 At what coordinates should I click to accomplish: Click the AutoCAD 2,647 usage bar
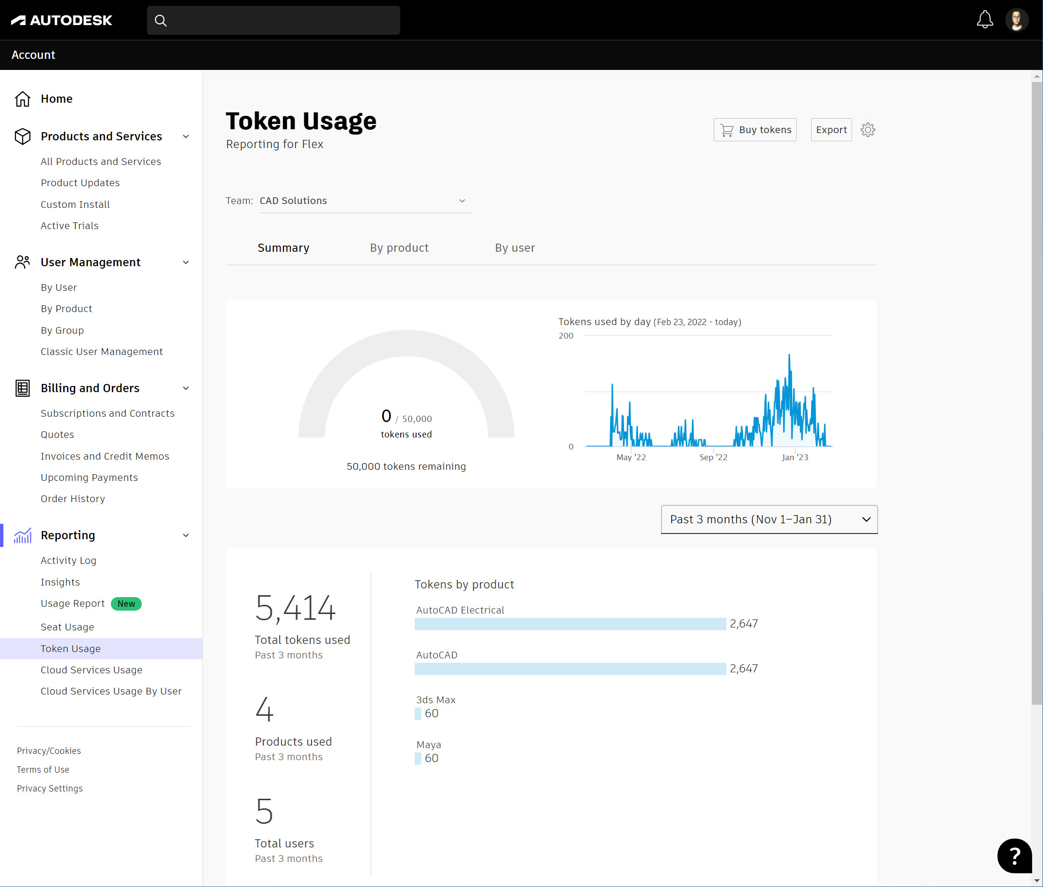tap(570, 669)
